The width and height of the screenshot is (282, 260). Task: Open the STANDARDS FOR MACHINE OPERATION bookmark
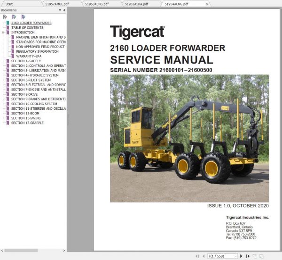coord(41,42)
